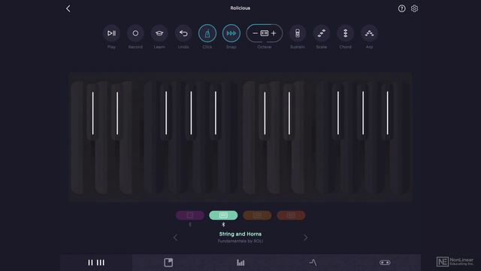This screenshot has height=271, width=481.
Task: Lower the octave with the minus
Action: pyautogui.click(x=255, y=33)
